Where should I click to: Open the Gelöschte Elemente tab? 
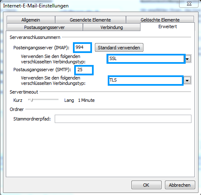click(x=160, y=20)
